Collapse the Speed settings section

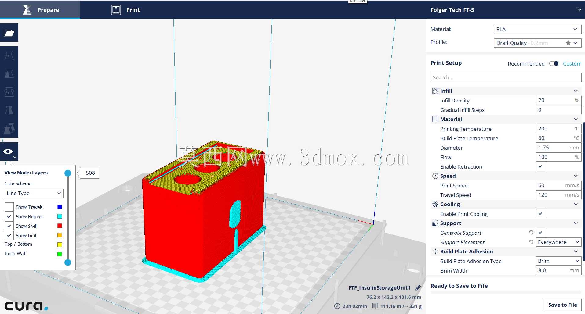pos(576,176)
